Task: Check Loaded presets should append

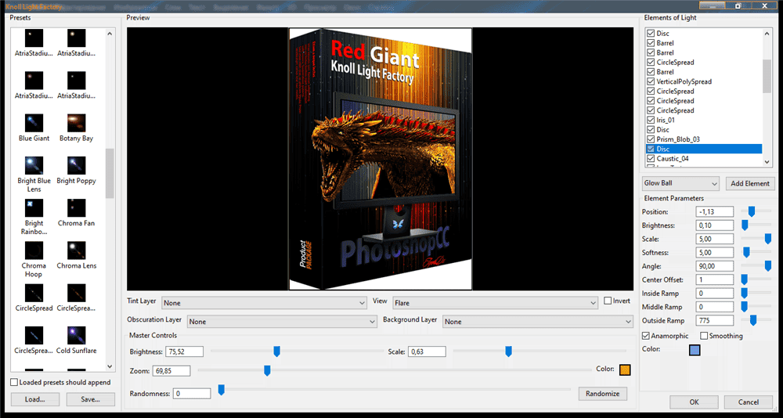Action: (x=14, y=382)
